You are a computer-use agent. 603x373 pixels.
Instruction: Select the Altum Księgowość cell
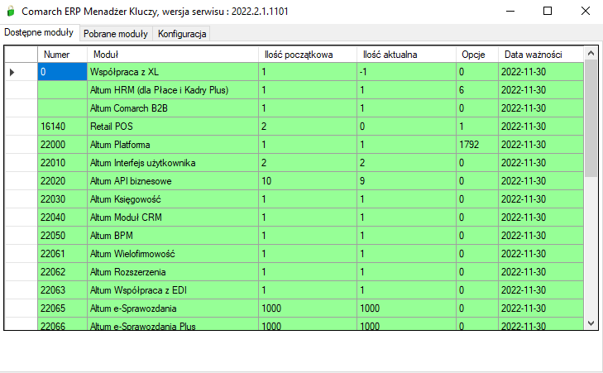point(173,199)
